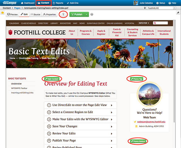Expand step 2 Select a Content Region

(80, 112)
